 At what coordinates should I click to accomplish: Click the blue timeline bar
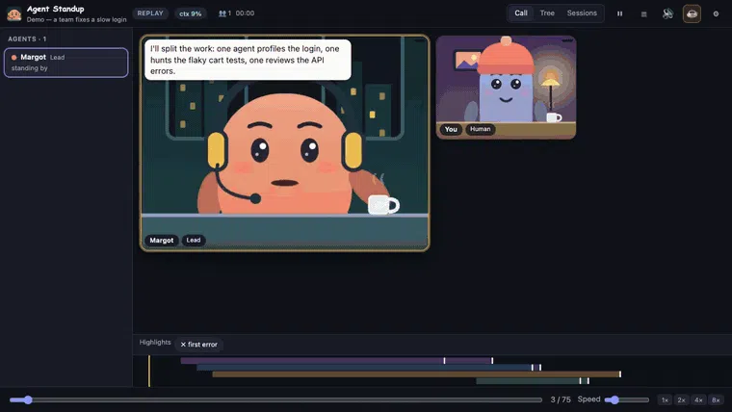coord(369,368)
